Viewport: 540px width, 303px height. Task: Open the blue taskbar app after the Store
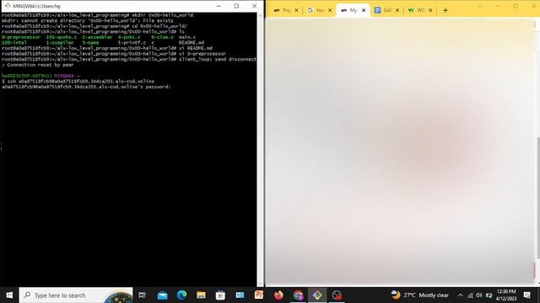[240, 295]
